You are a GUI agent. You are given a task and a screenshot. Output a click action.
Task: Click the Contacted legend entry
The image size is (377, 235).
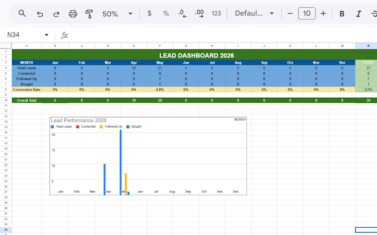[x=86, y=127]
